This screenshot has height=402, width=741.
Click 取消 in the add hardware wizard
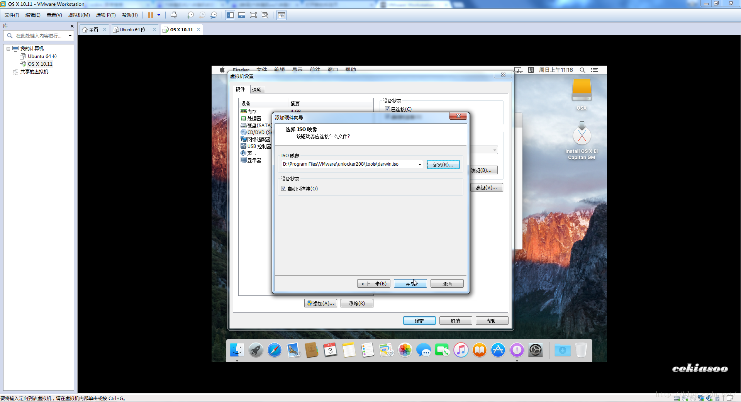(x=447, y=284)
